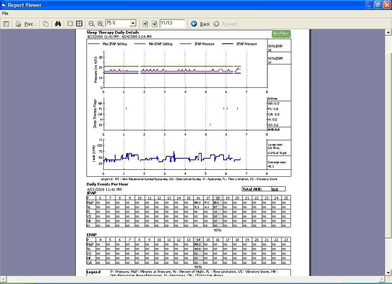Click the Forward text label
This screenshot has height=284, width=392.
(x=230, y=24)
